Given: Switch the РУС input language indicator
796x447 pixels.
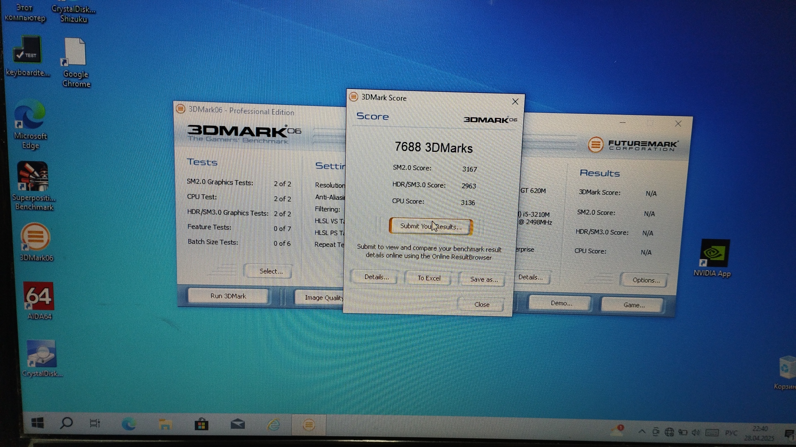Looking at the screenshot, I should tap(731, 433).
